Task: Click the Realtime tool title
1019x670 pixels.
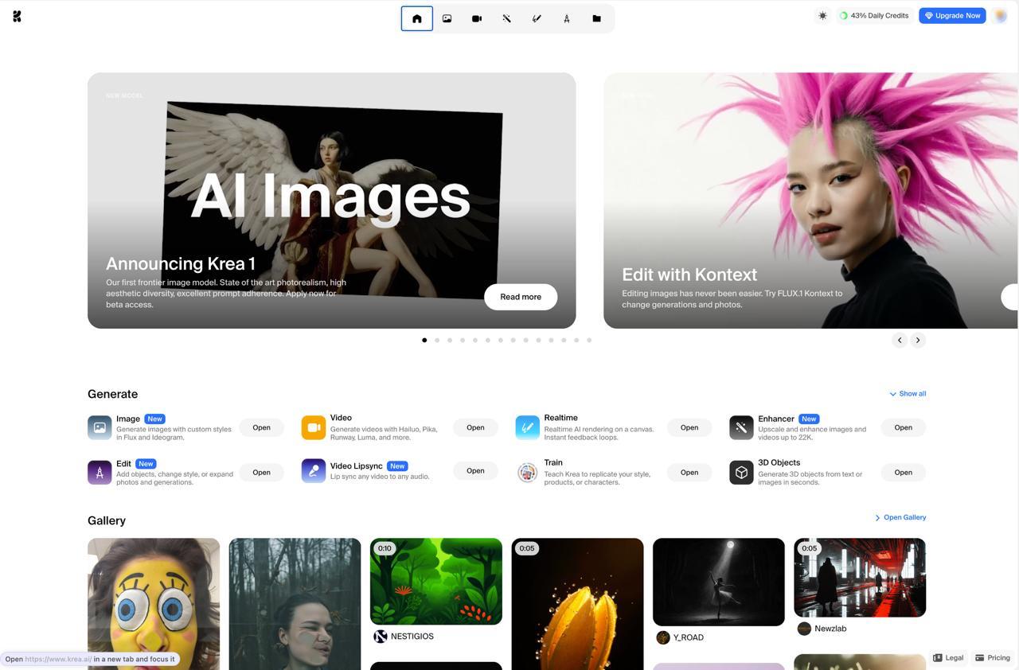Action: [561, 418]
